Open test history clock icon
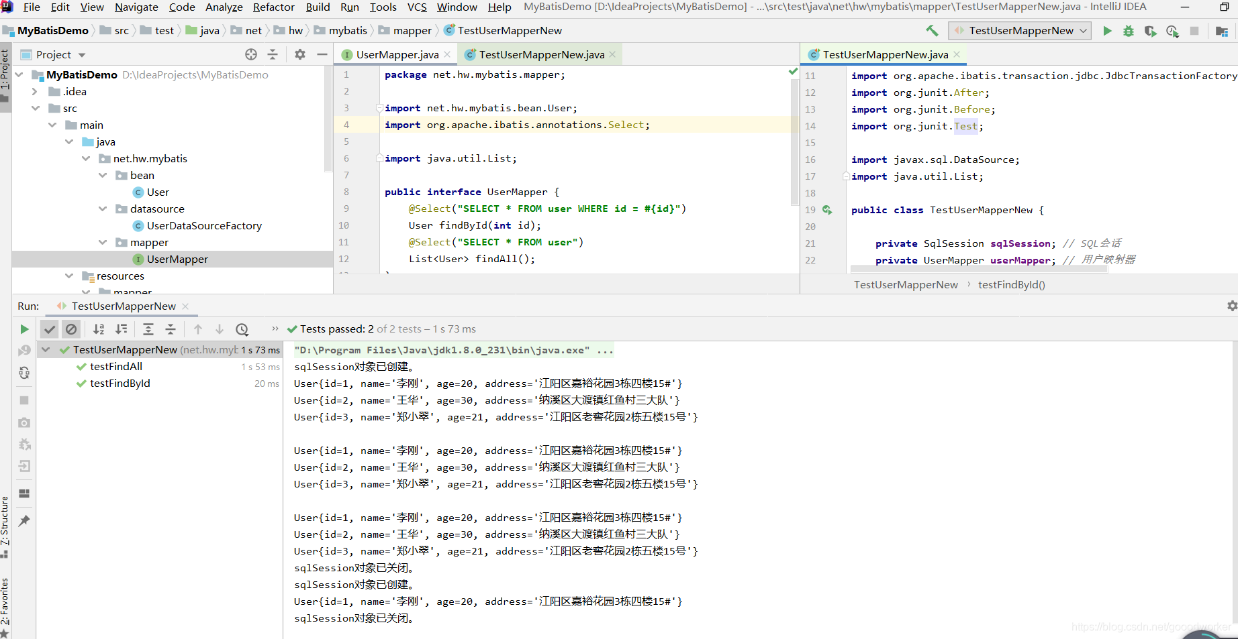The width and height of the screenshot is (1238, 639). coord(242,329)
